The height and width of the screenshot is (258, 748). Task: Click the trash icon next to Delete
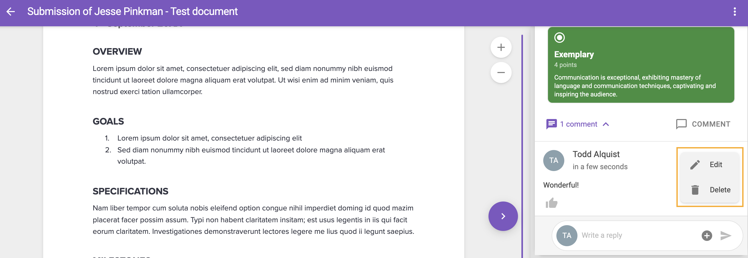tap(695, 190)
